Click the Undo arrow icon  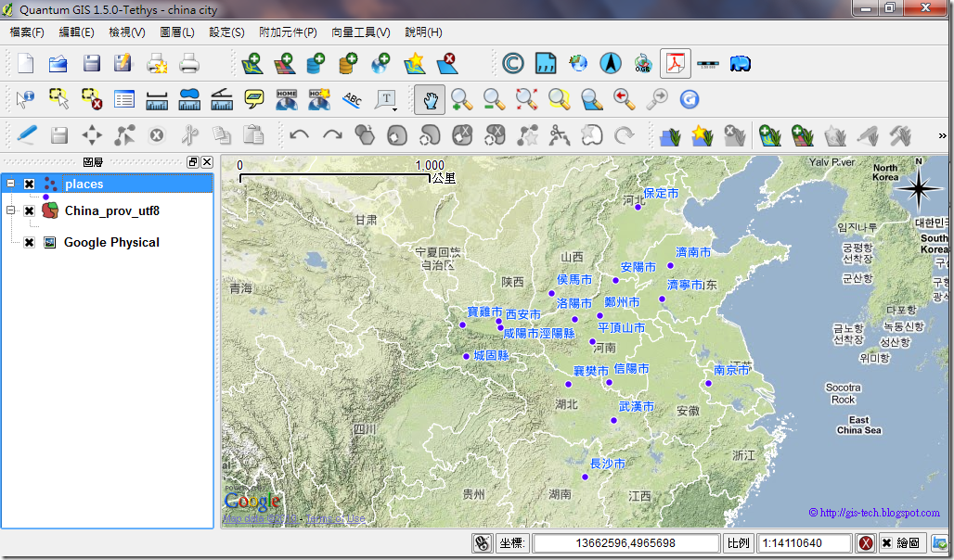tap(300, 135)
